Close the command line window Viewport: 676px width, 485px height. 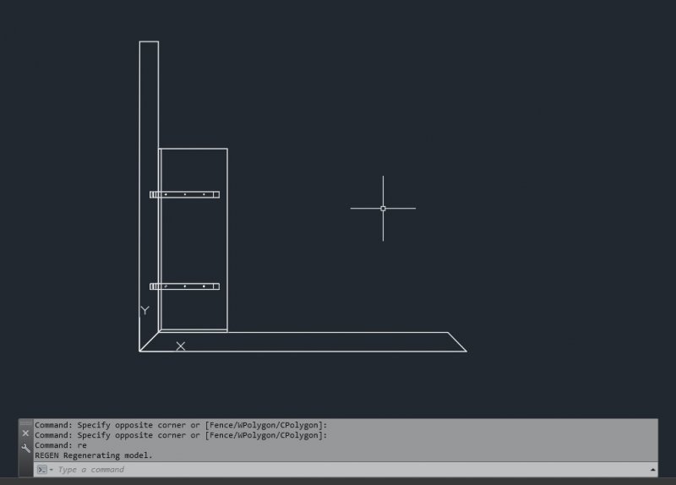click(x=25, y=433)
